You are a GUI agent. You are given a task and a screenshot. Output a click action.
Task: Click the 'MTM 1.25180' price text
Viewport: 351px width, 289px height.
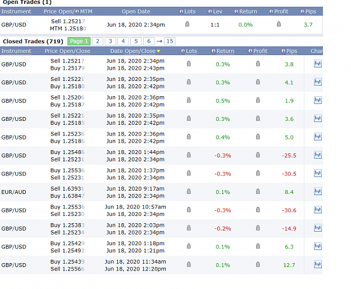[68, 29]
